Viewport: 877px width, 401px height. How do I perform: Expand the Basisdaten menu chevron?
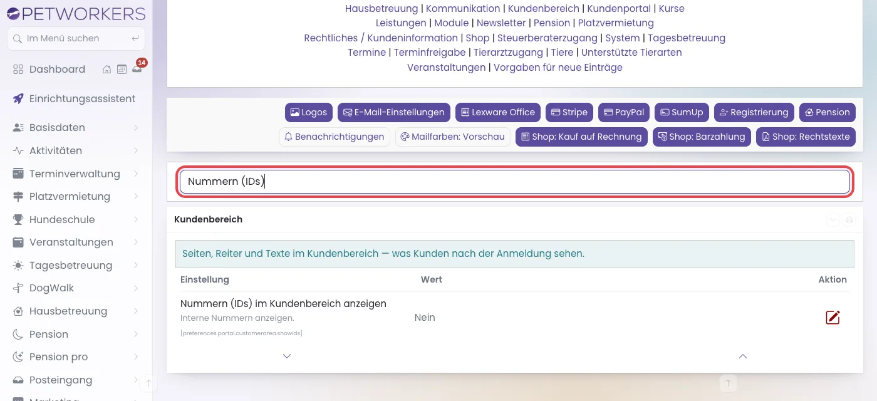(136, 128)
